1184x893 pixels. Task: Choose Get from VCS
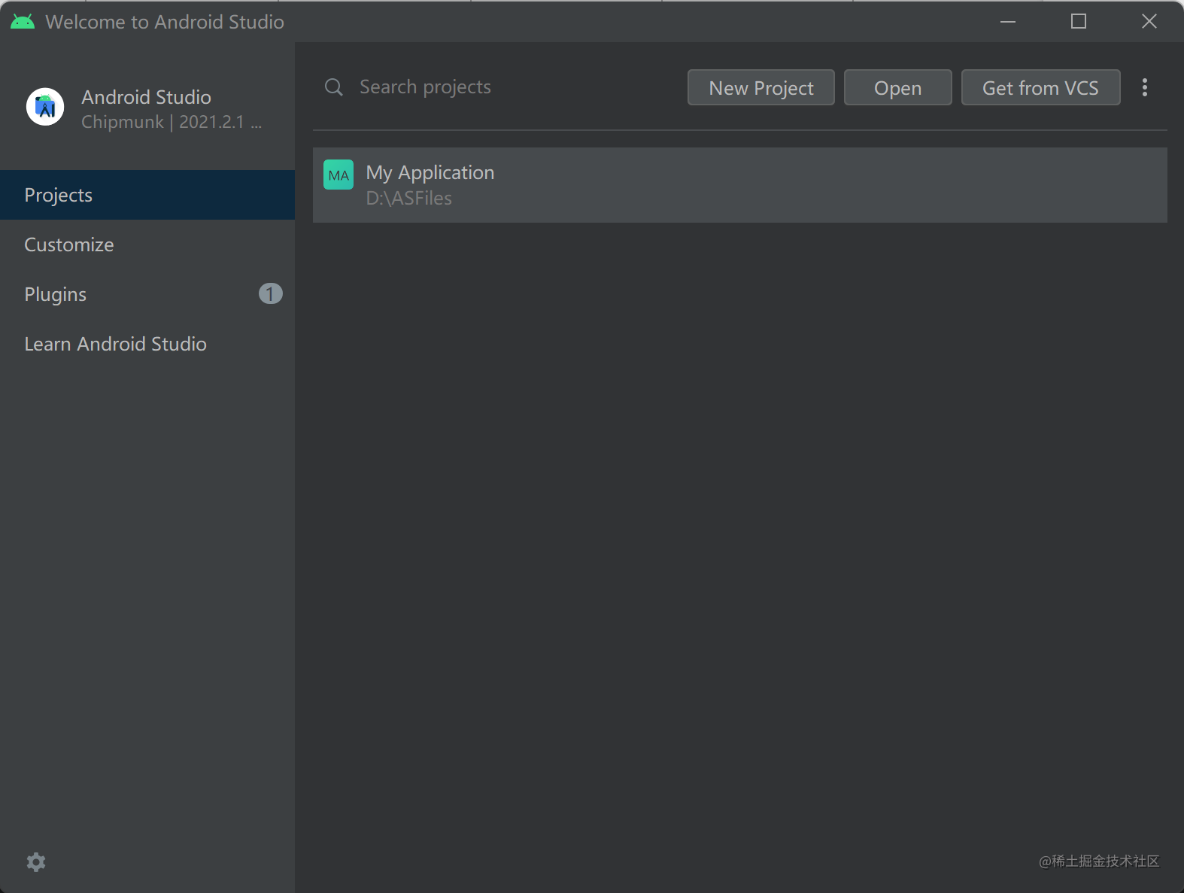(1041, 87)
